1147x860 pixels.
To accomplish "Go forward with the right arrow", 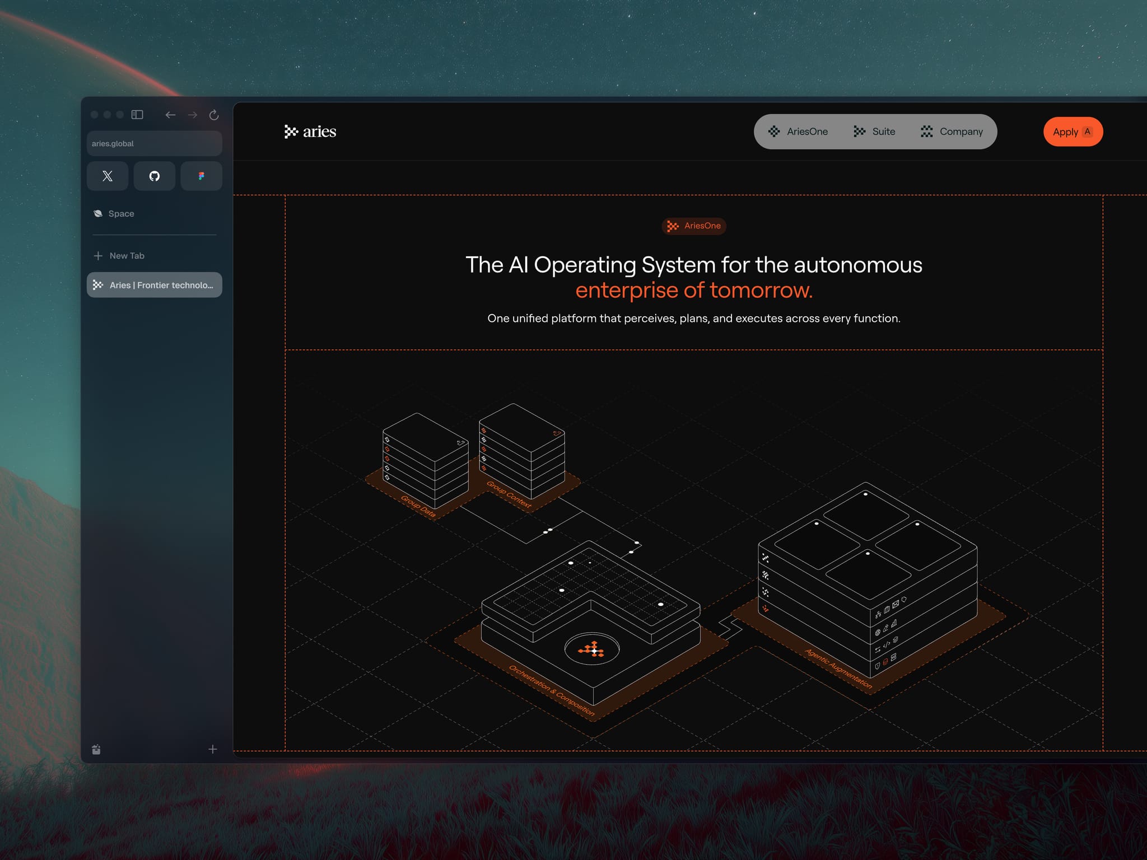I will click(x=193, y=115).
